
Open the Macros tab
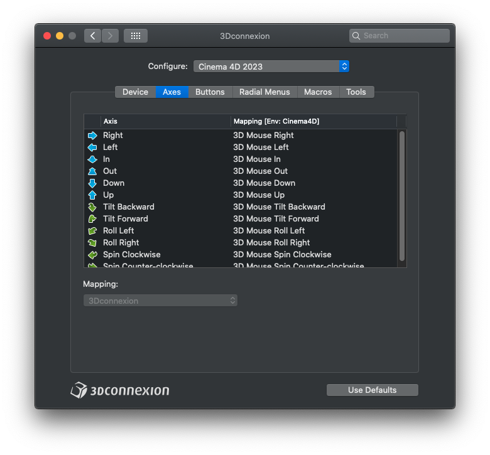tap(318, 92)
